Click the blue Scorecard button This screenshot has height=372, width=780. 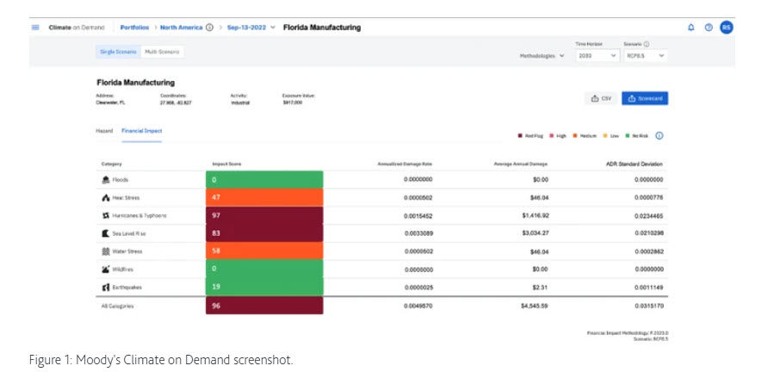645,98
